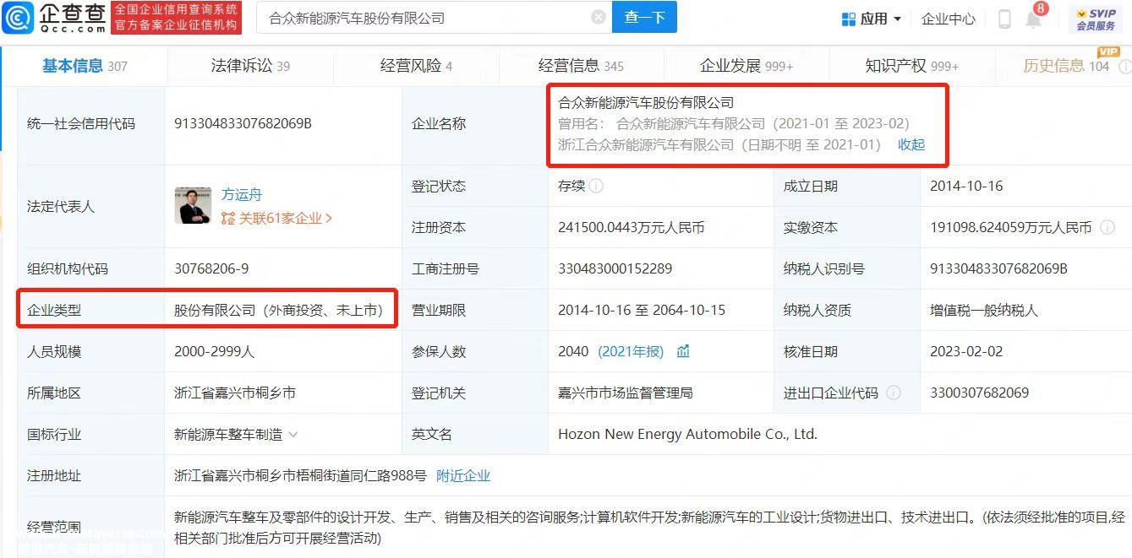Image resolution: width=1132 pixels, height=558 pixels.
Task: Click credit code 91330483307682069B value
Action: click(x=243, y=123)
